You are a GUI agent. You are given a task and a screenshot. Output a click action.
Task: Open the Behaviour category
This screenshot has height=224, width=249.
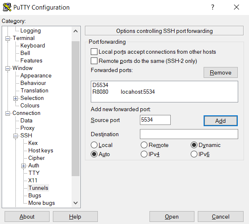coord(33,83)
